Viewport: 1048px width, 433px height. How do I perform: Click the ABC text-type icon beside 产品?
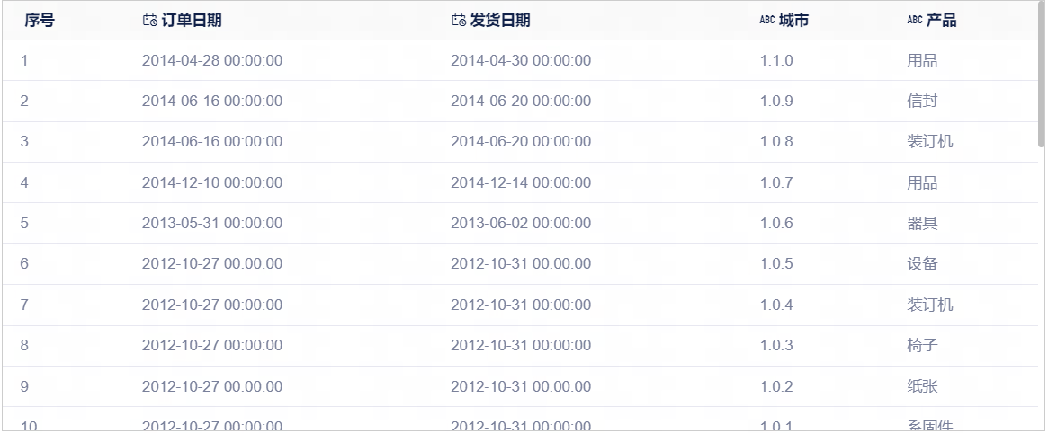pyautogui.click(x=915, y=21)
